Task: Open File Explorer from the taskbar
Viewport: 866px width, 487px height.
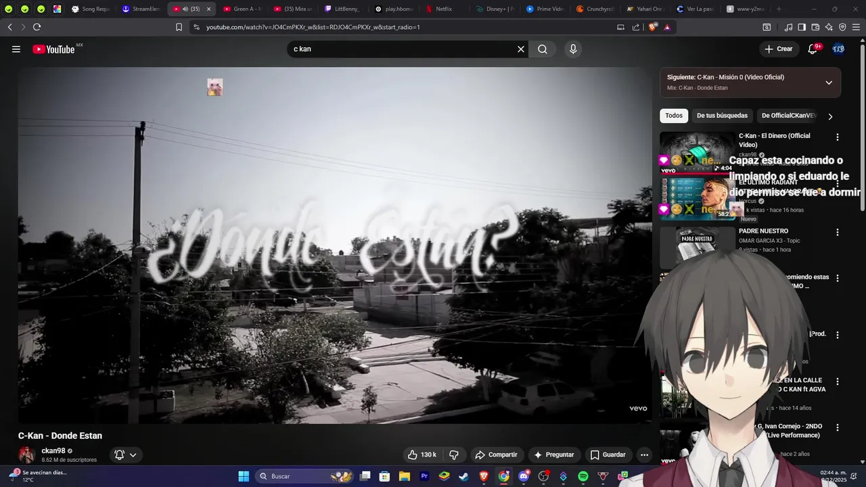Action: (404, 476)
